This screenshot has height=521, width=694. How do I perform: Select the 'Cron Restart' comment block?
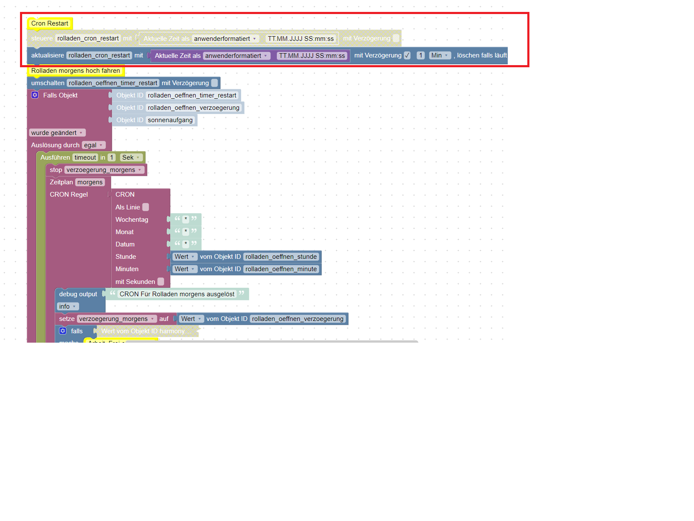click(50, 23)
